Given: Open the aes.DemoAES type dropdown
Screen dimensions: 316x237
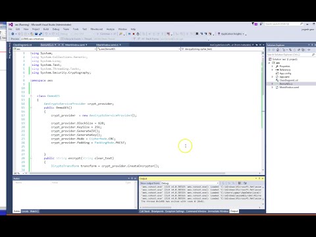Looking at the screenshot, I should click(138, 49).
